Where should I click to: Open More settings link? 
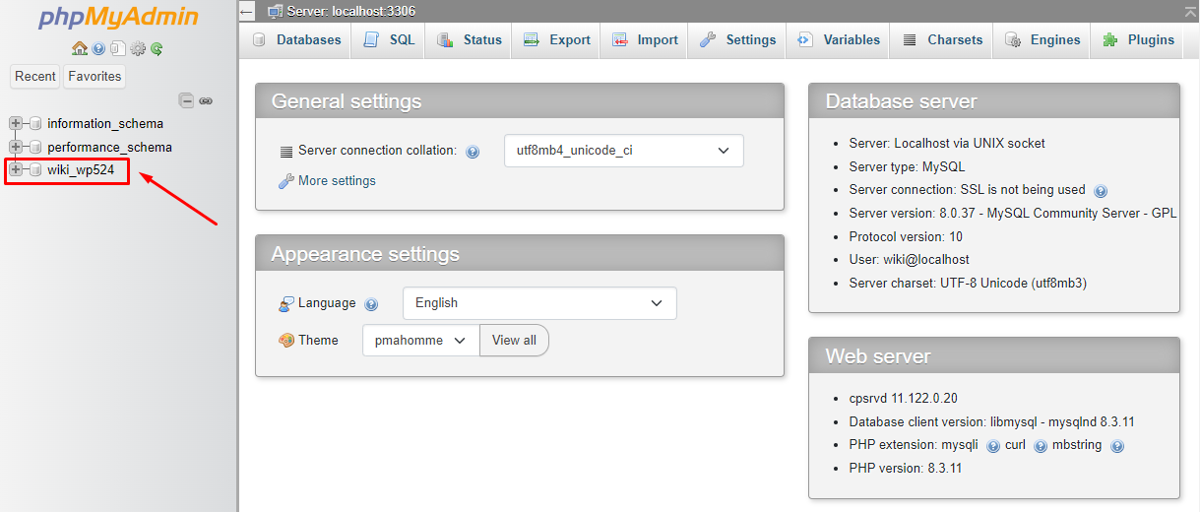point(337,181)
